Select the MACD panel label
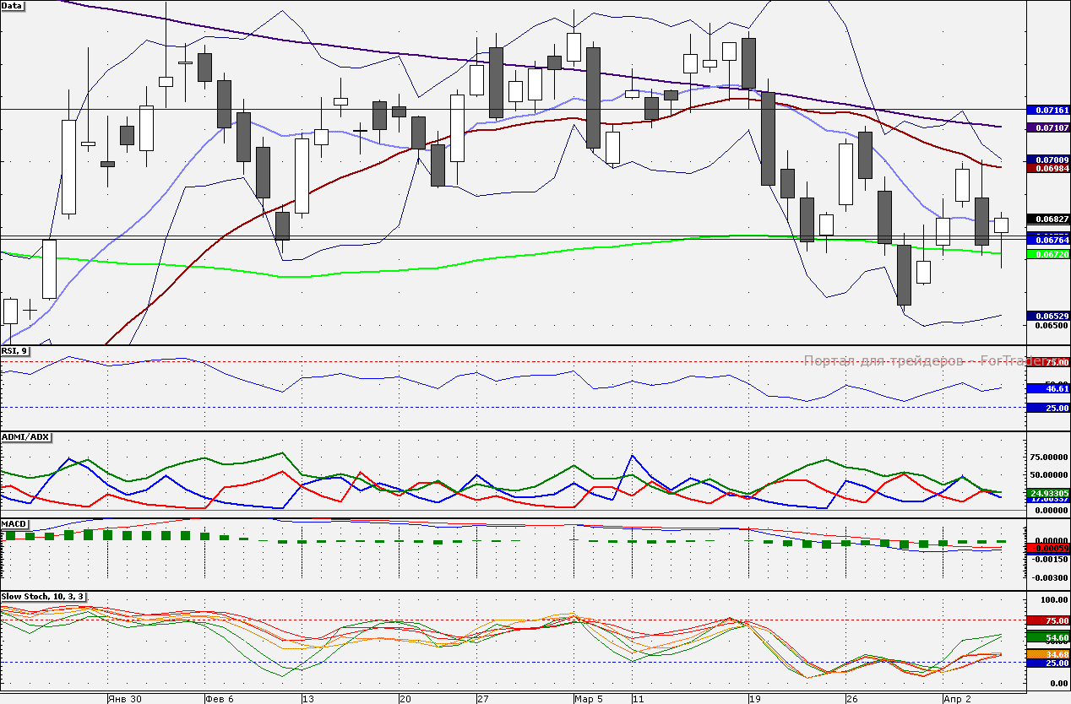The width and height of the screenshot is (1071, 704). pos(14,524)
